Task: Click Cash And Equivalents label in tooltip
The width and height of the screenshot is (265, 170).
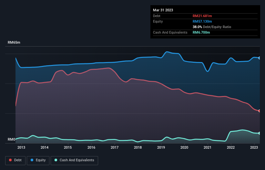Action: click(x=170, y=32)
